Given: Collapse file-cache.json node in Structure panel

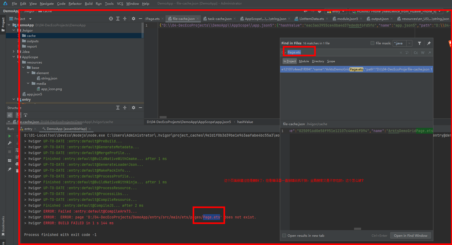Looking at the screenshot, I should (9, 122).
